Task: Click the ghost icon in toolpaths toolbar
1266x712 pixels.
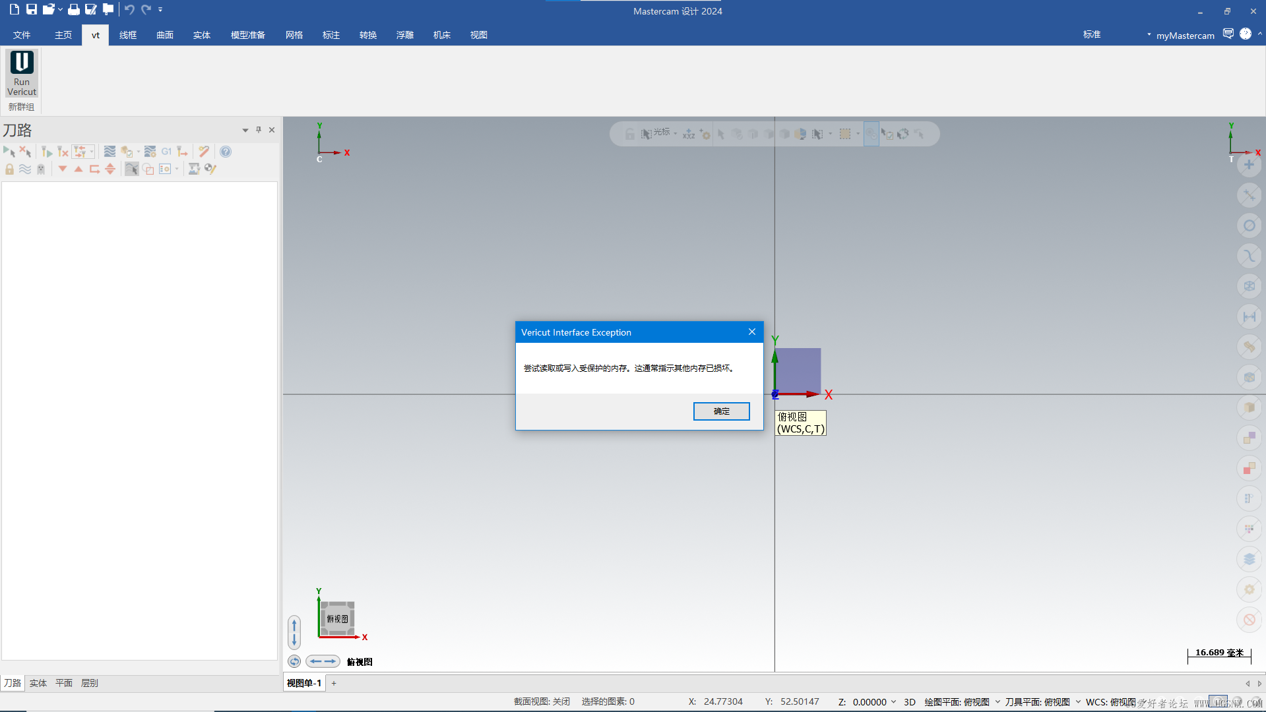Action: click(x=41, y=169)
